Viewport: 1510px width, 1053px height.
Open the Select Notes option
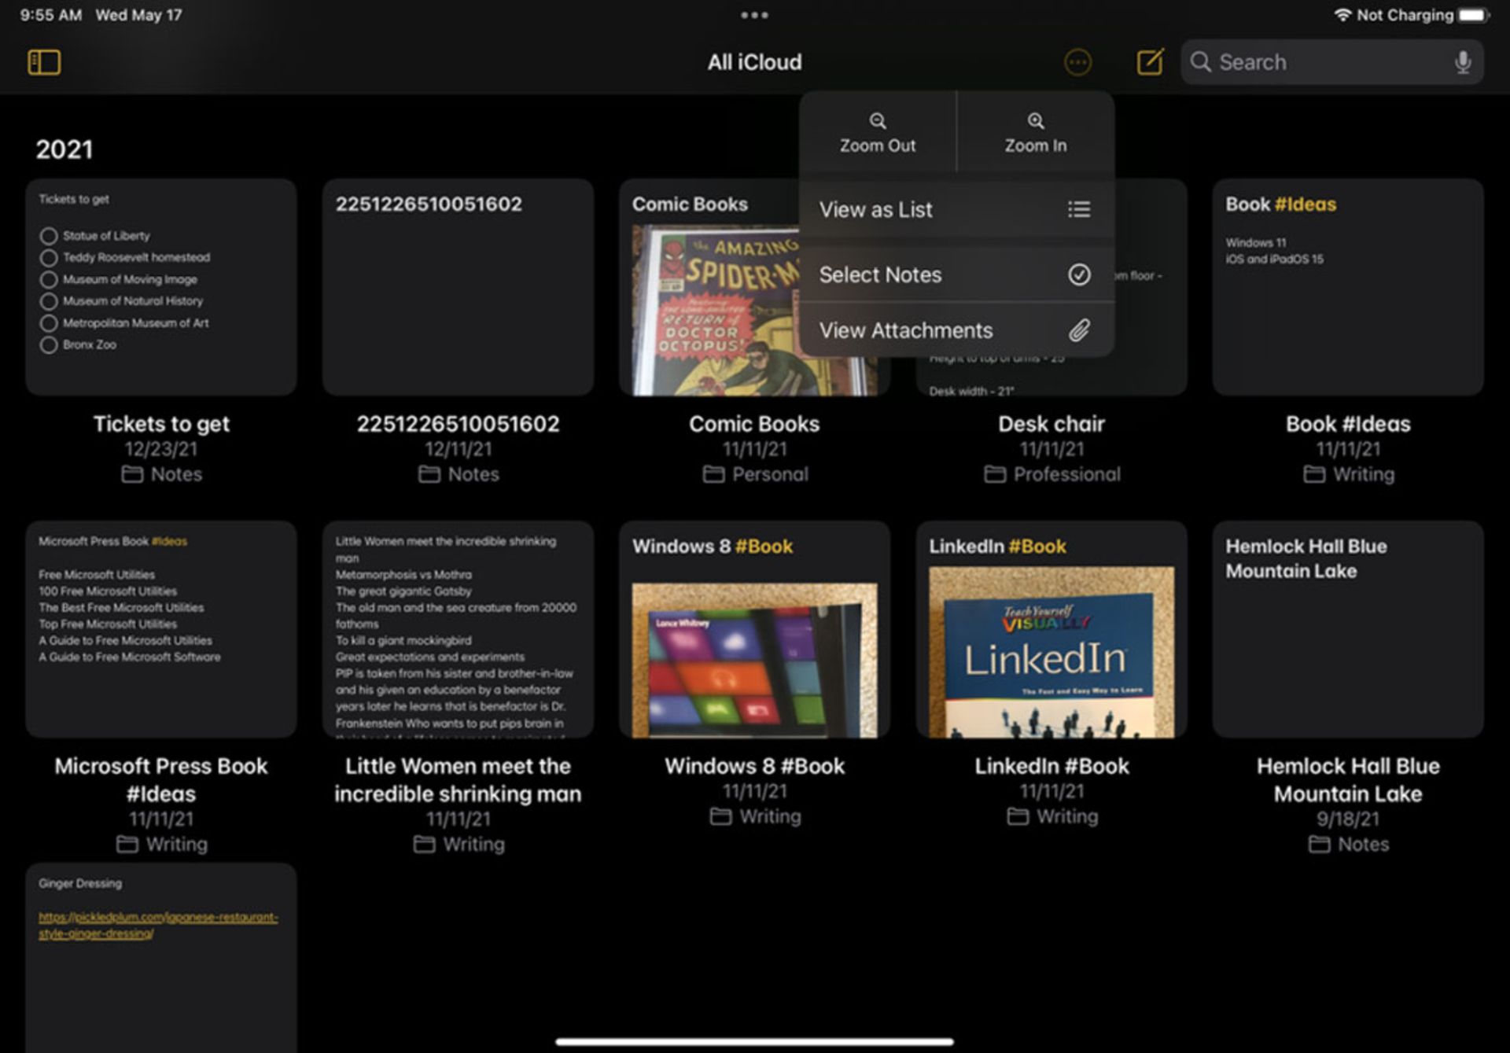coord(952,274)
